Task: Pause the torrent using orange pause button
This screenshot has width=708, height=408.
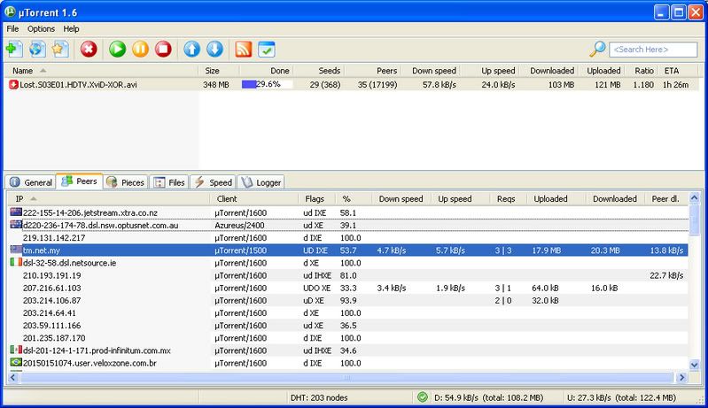Action: [140, 49]
